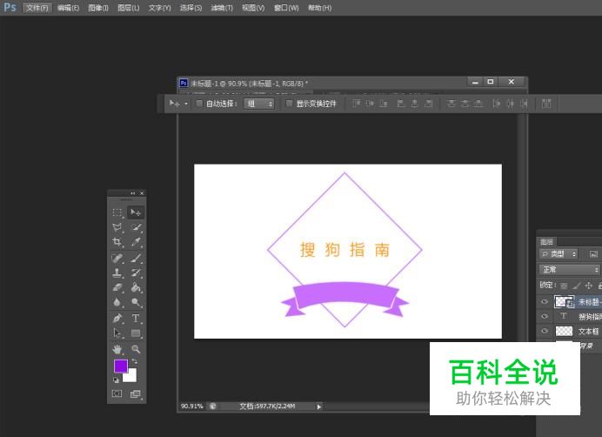The height and width of the screenshot is (437, 602).
Task: Click the align top edges icon
Action: coord(357,104)
